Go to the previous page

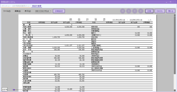129,11
